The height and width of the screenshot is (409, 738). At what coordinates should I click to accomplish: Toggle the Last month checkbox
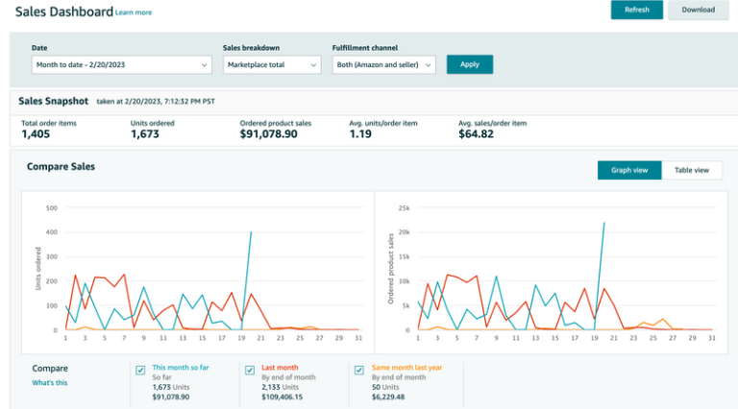pos(250,370)
